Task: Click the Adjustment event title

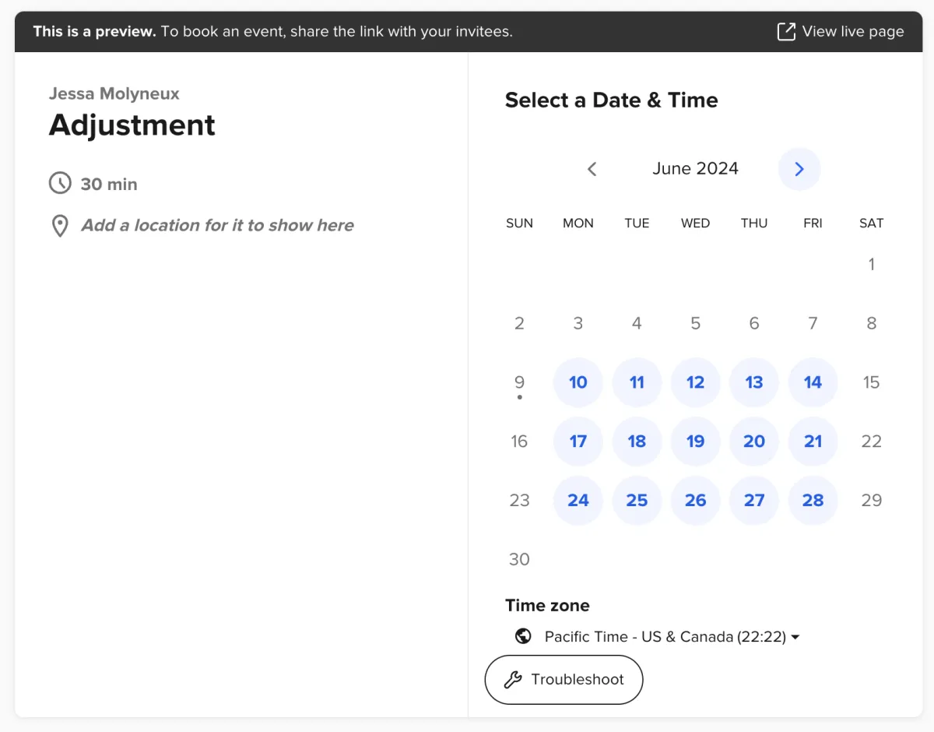Action: [x=132, y=125]
